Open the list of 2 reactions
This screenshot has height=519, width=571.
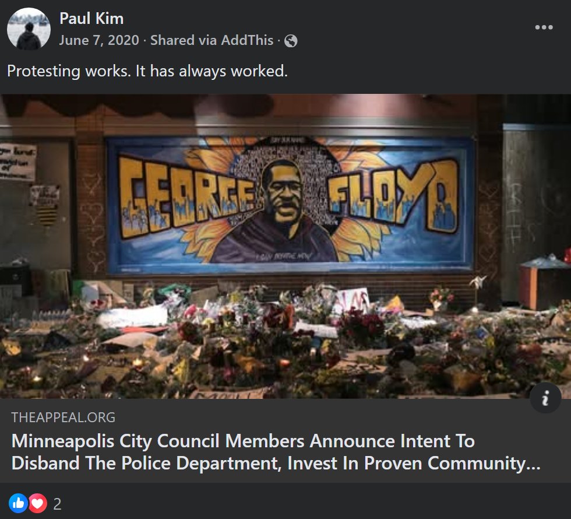(57, 504)
